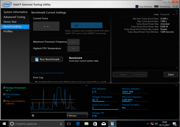Click the Intel XTU taskbar icon
This screenshot has height=127, width=180.
click(112, 123)
